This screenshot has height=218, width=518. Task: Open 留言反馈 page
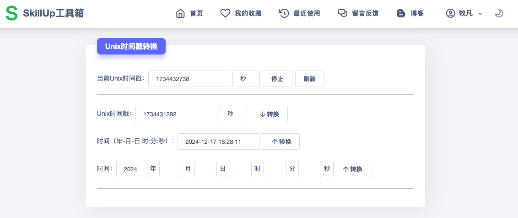click(x=365, y=13)
